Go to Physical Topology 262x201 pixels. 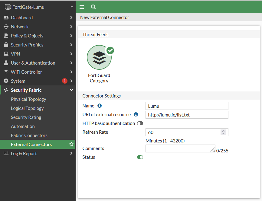coord(28,99)
